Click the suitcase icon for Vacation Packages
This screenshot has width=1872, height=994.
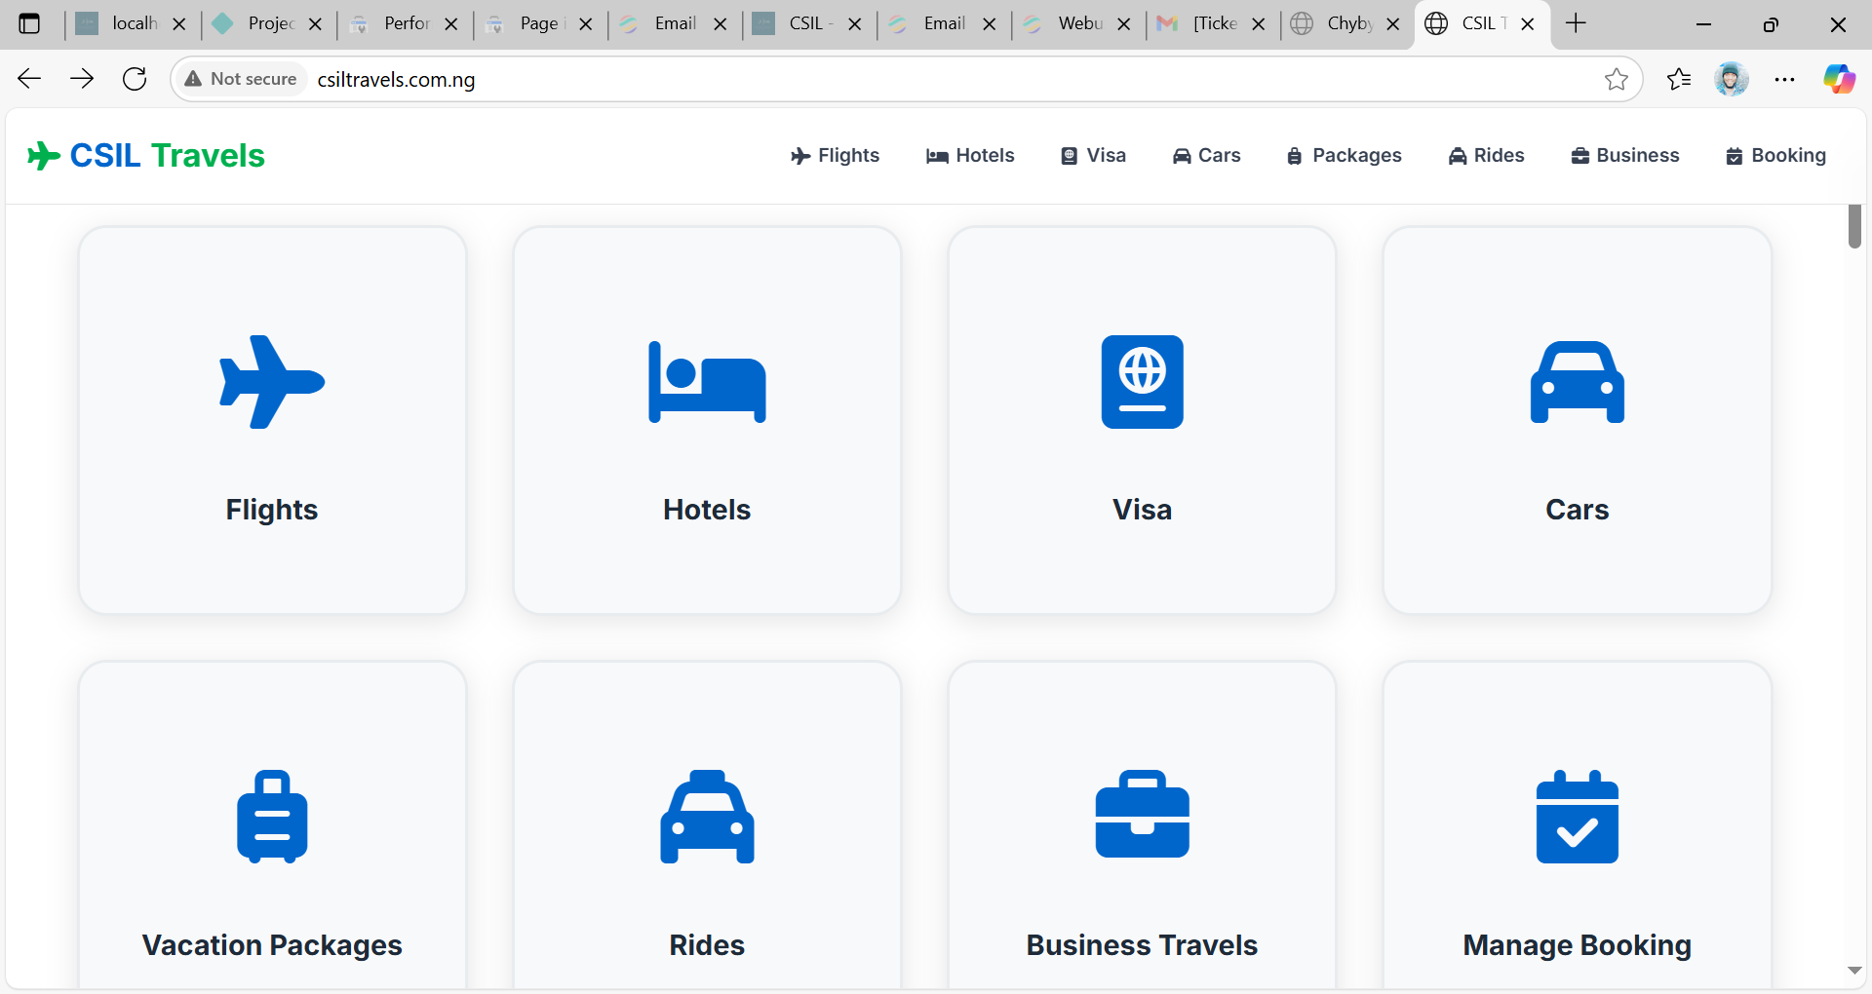click(272, 817)
